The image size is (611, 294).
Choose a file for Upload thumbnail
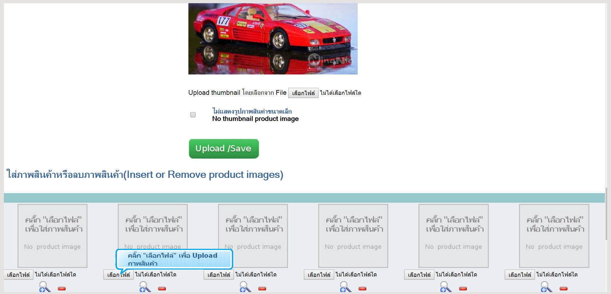point(303,93)
